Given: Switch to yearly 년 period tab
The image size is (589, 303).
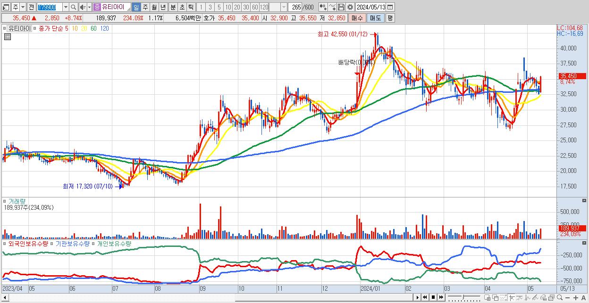Looking at the screenshot, I should (x=163, y=7).
